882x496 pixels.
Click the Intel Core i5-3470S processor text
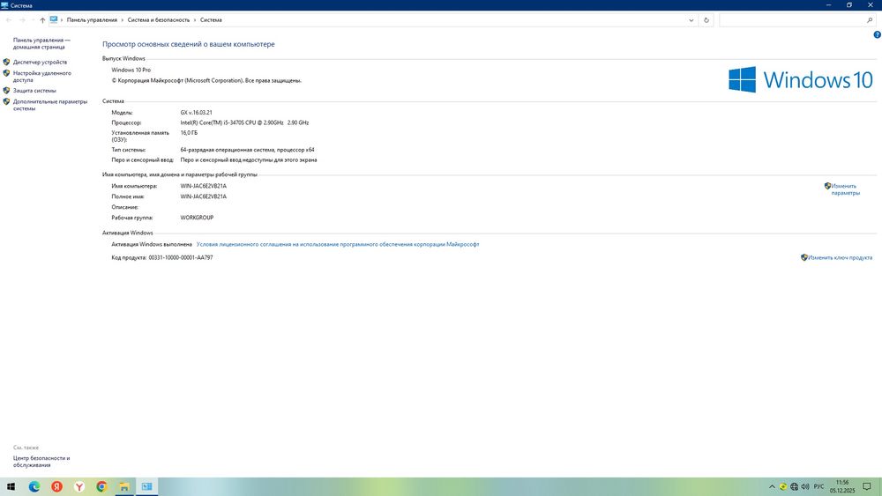pyautogui.click(x=244, y=122)
